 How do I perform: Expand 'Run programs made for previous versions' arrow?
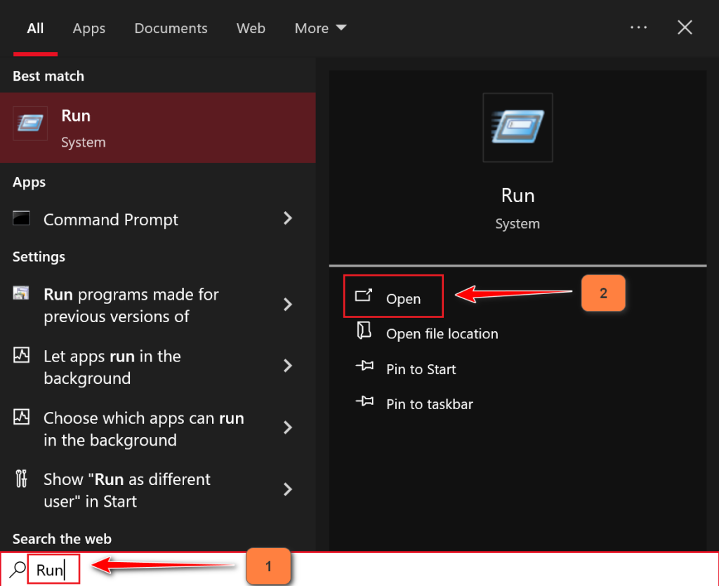tap(287, 305)
